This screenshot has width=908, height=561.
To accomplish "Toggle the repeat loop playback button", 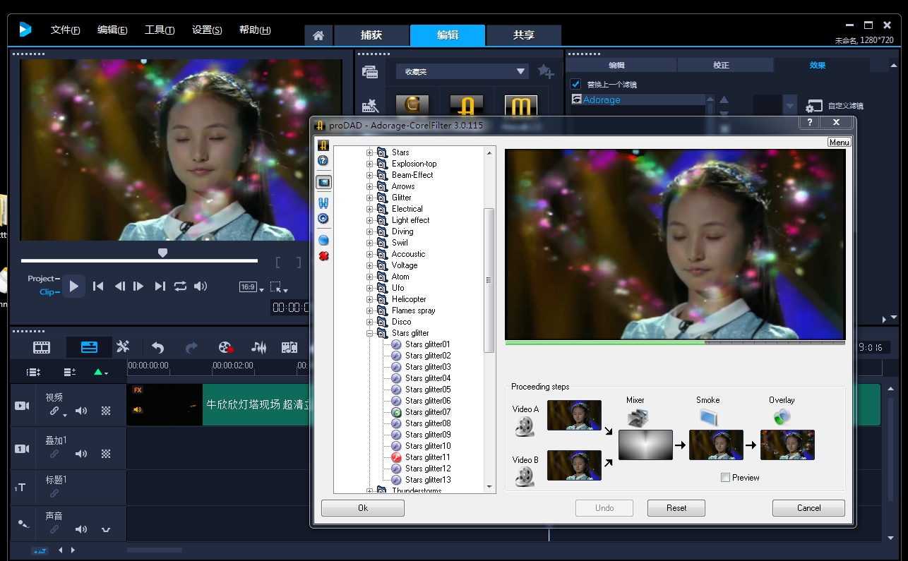I will pos(180,286).
